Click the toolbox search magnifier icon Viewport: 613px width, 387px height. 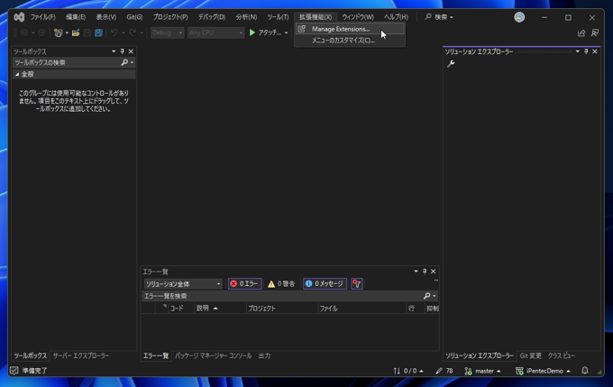click(124, 62)
